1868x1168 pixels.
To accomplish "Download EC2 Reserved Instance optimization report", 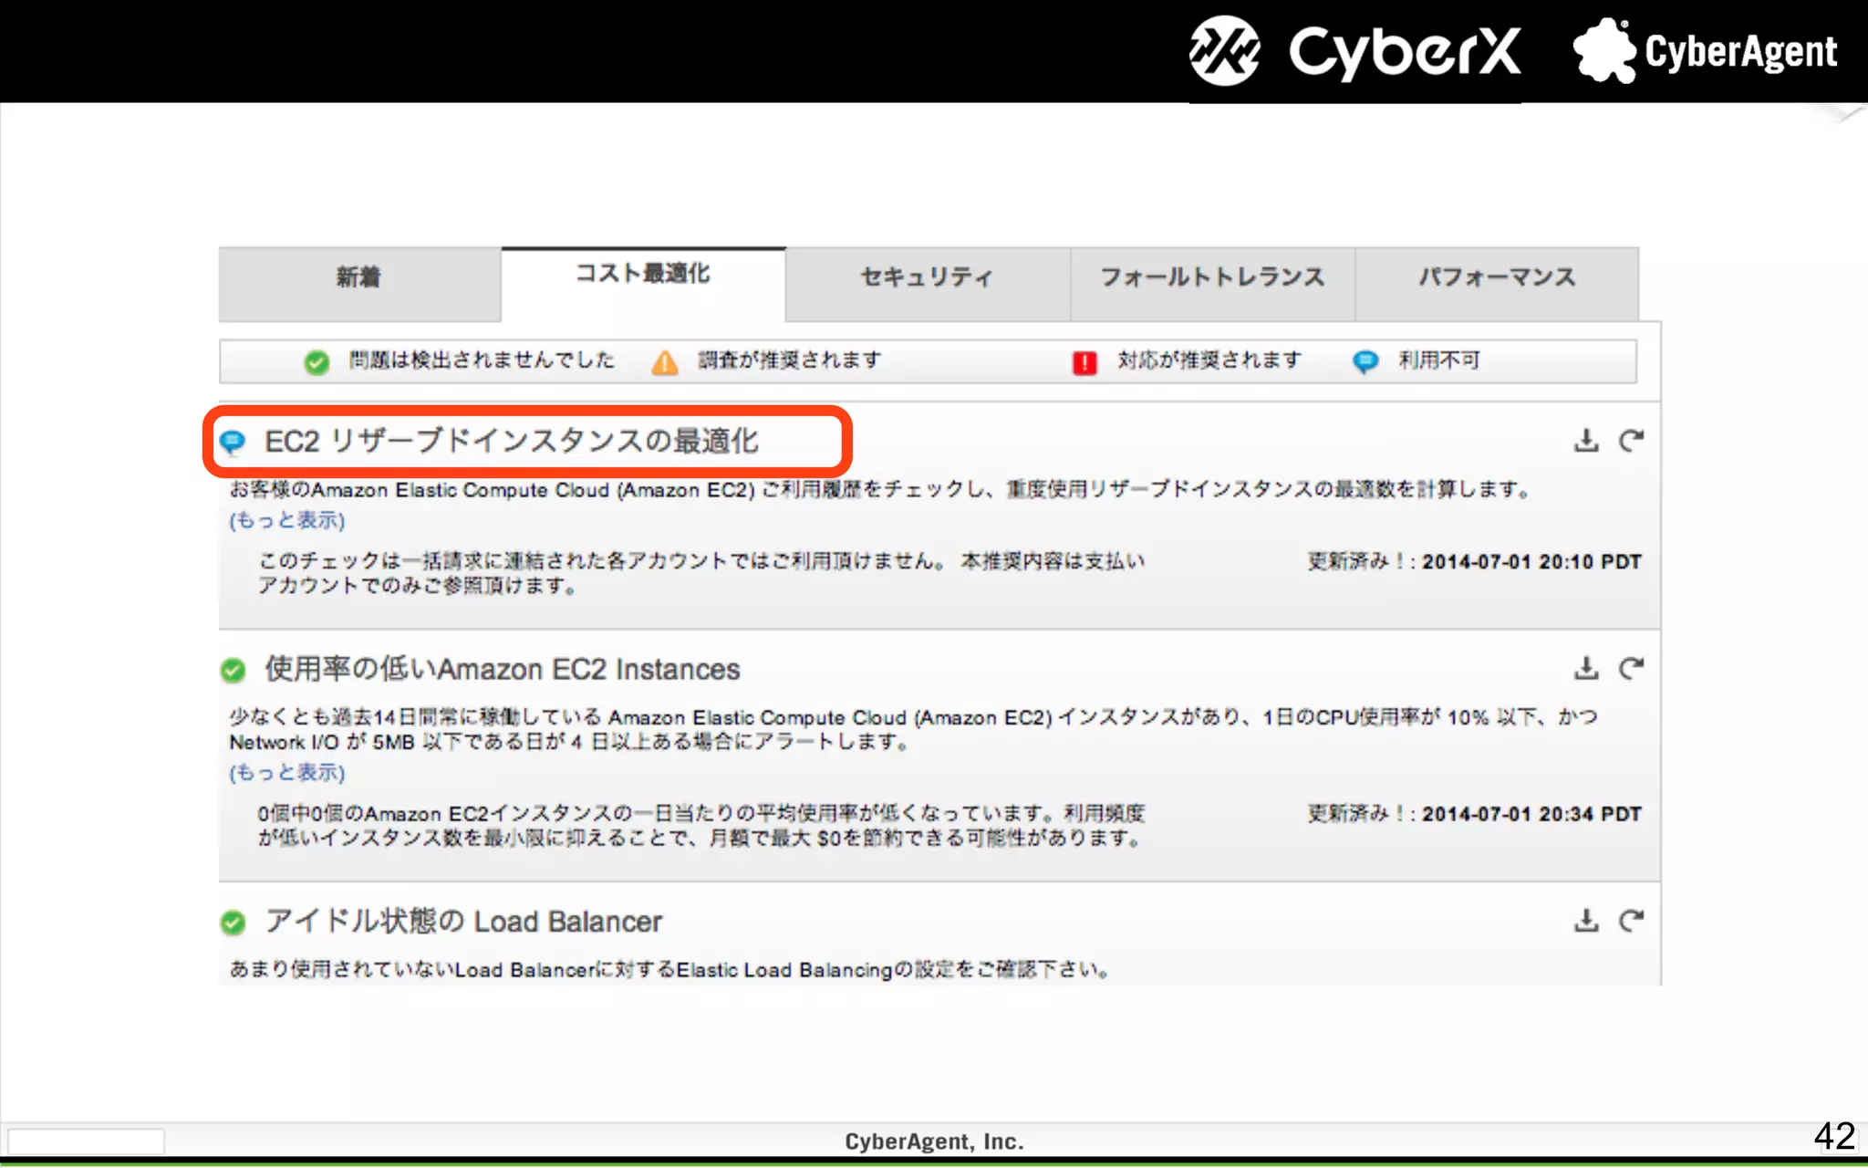I will click(x=1586, y=441).
